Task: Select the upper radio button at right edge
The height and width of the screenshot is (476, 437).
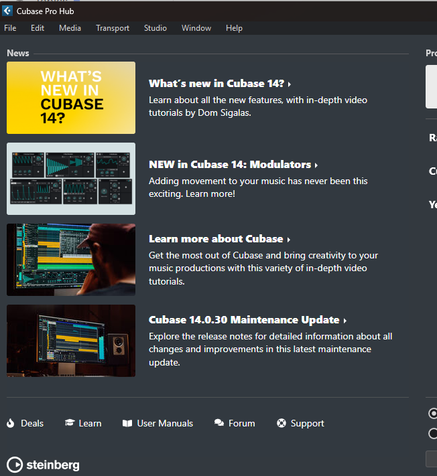Action: click(433, 414)
